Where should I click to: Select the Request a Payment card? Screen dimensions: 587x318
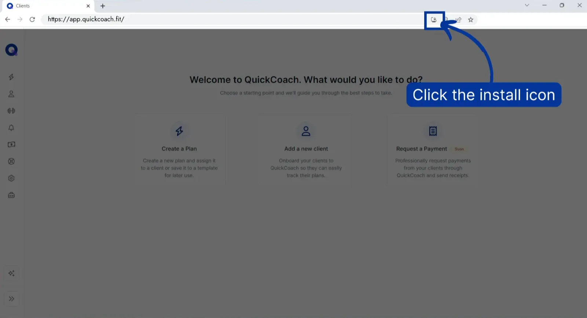[433, 150]
